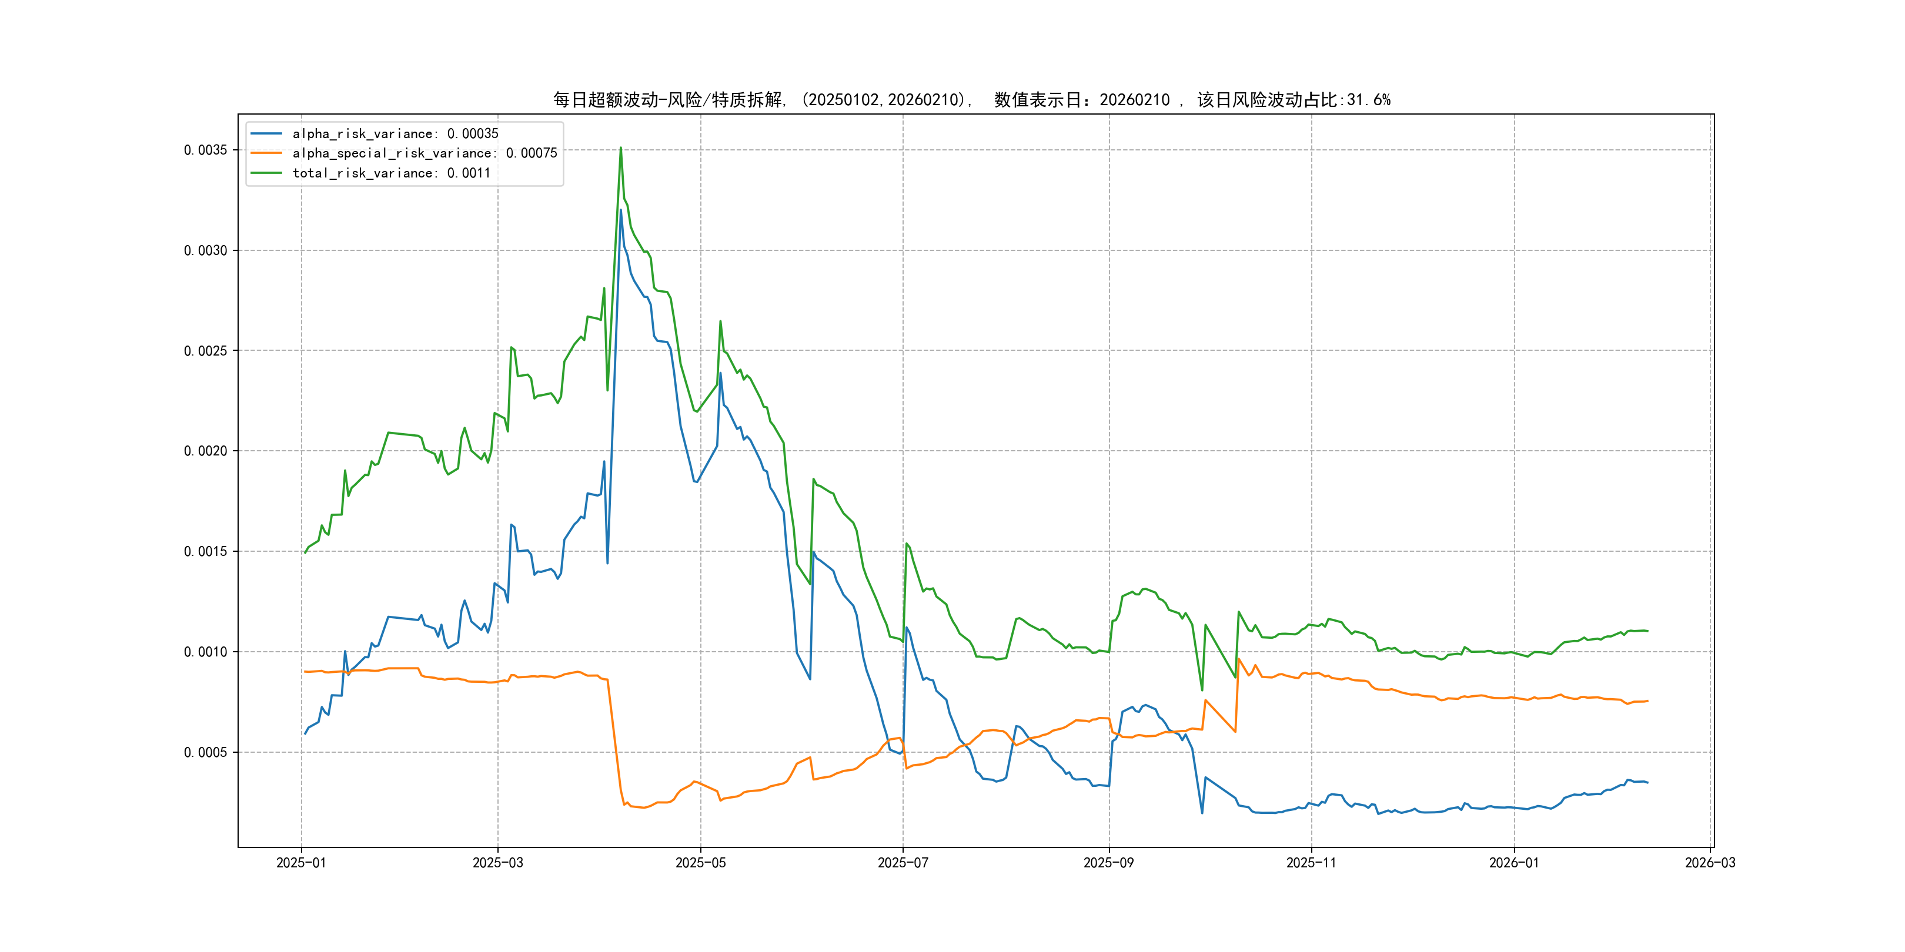Click the 2025-05 x-axis tick label

[700, 863]
